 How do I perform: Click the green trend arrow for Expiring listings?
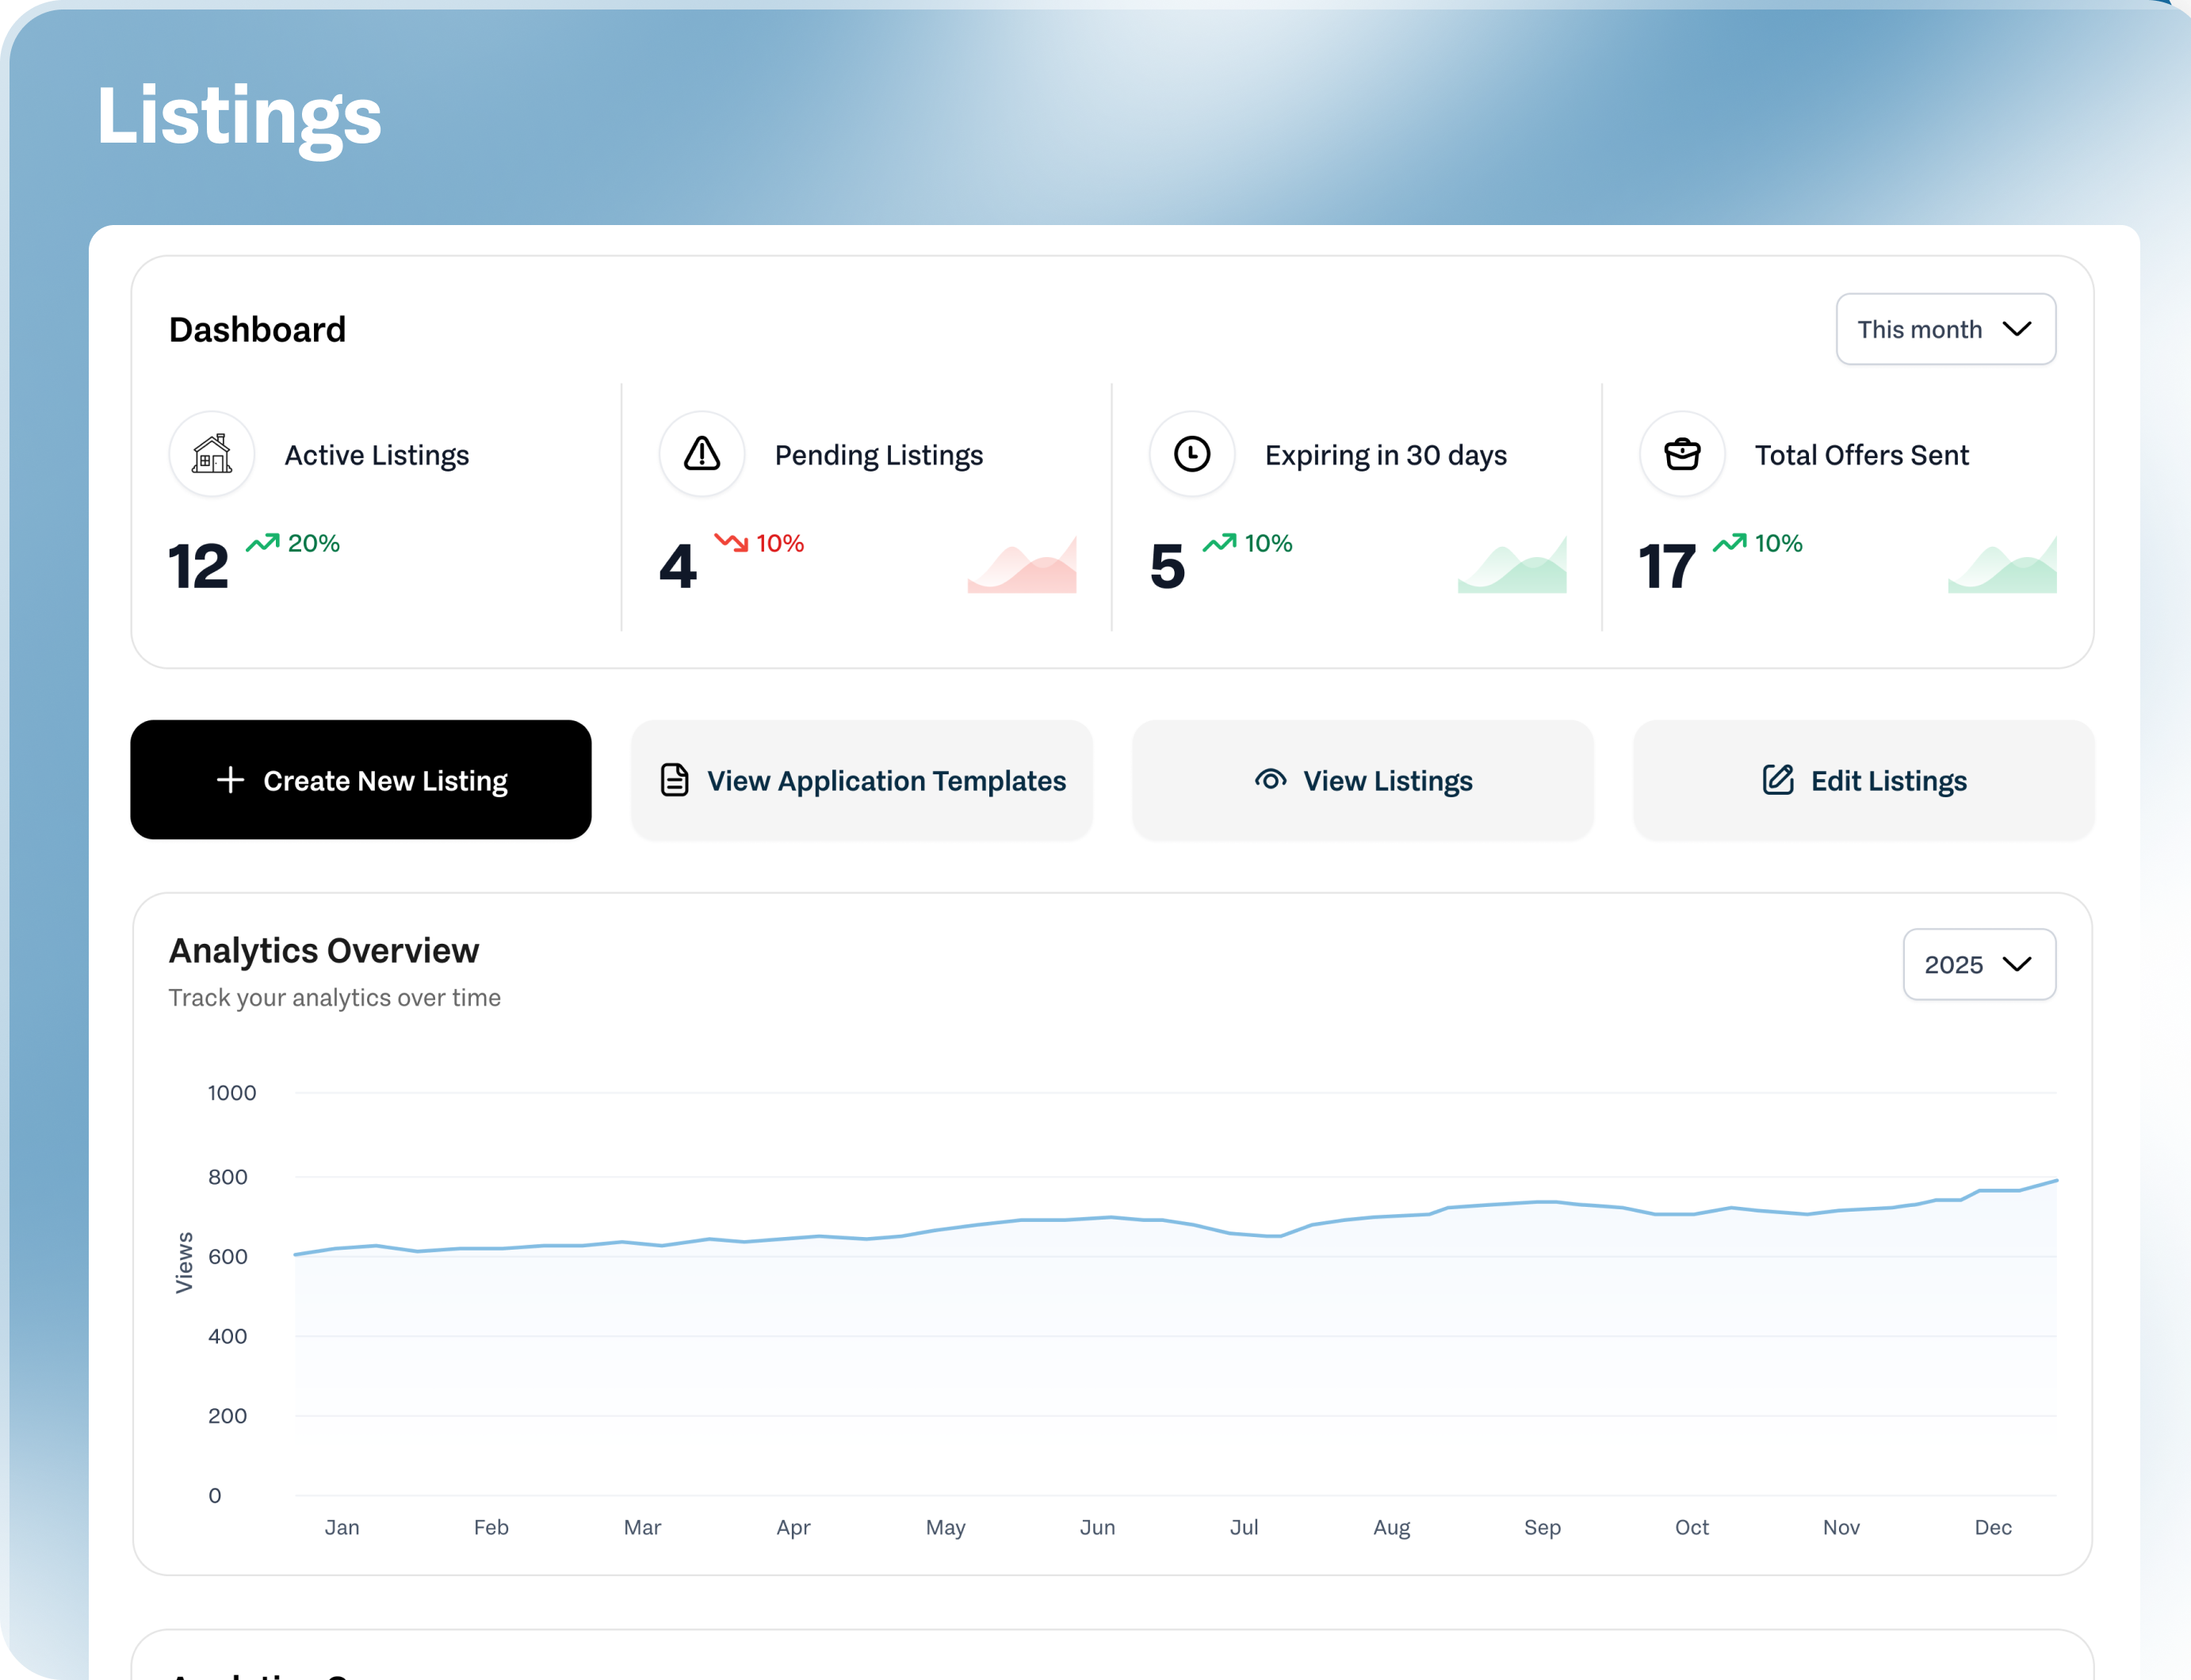pos(1220,543)
